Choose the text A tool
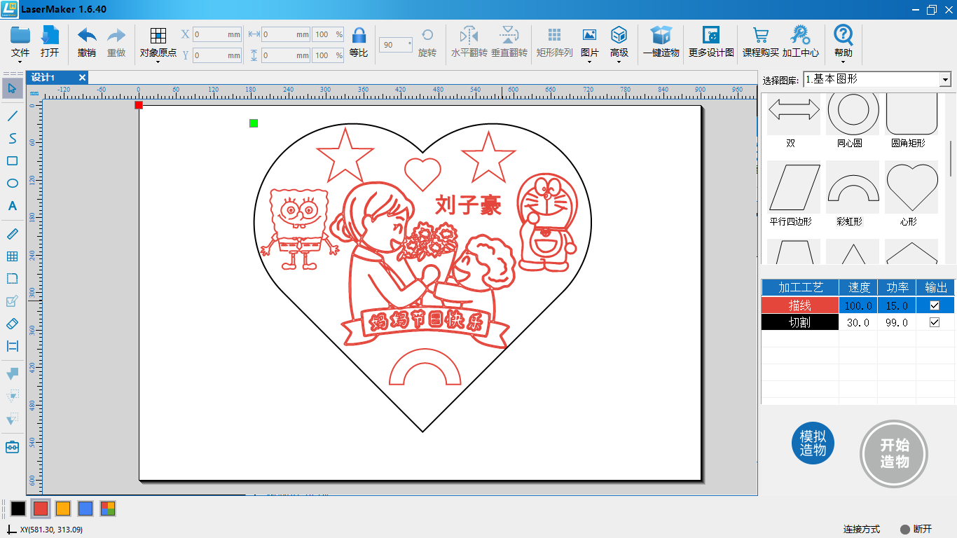This screenshot has height=538, width=957. coord(12,206)
